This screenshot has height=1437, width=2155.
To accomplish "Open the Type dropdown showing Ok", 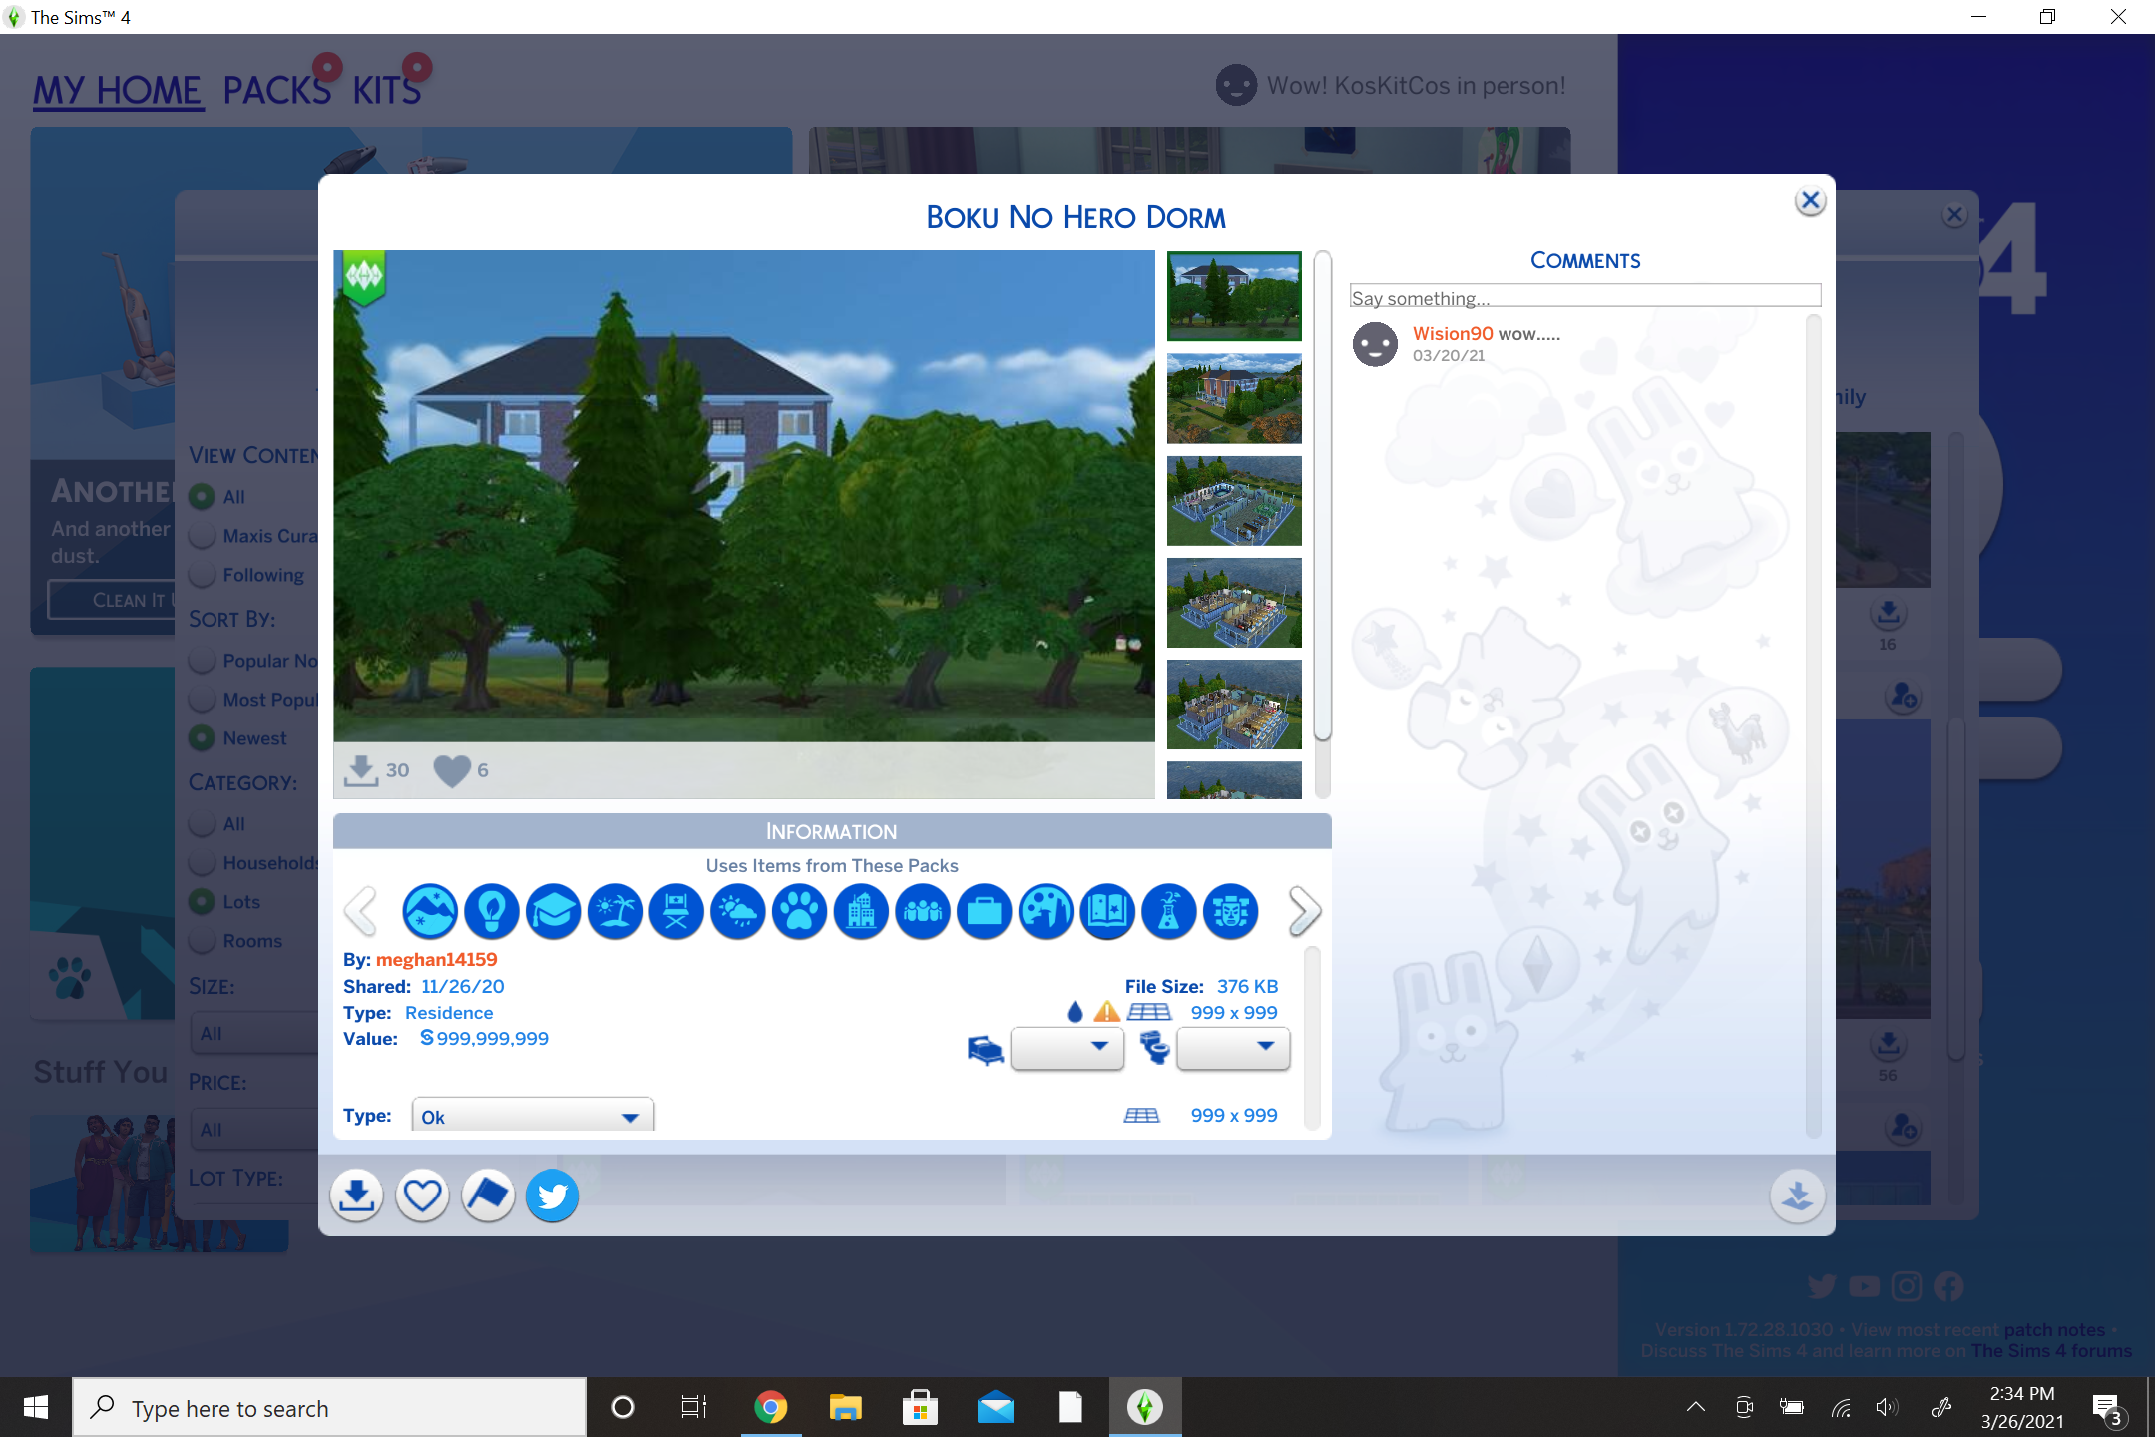I will (533, 1117).
